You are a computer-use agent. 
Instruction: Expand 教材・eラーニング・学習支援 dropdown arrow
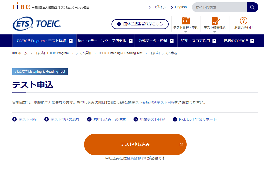coord(131,41)
